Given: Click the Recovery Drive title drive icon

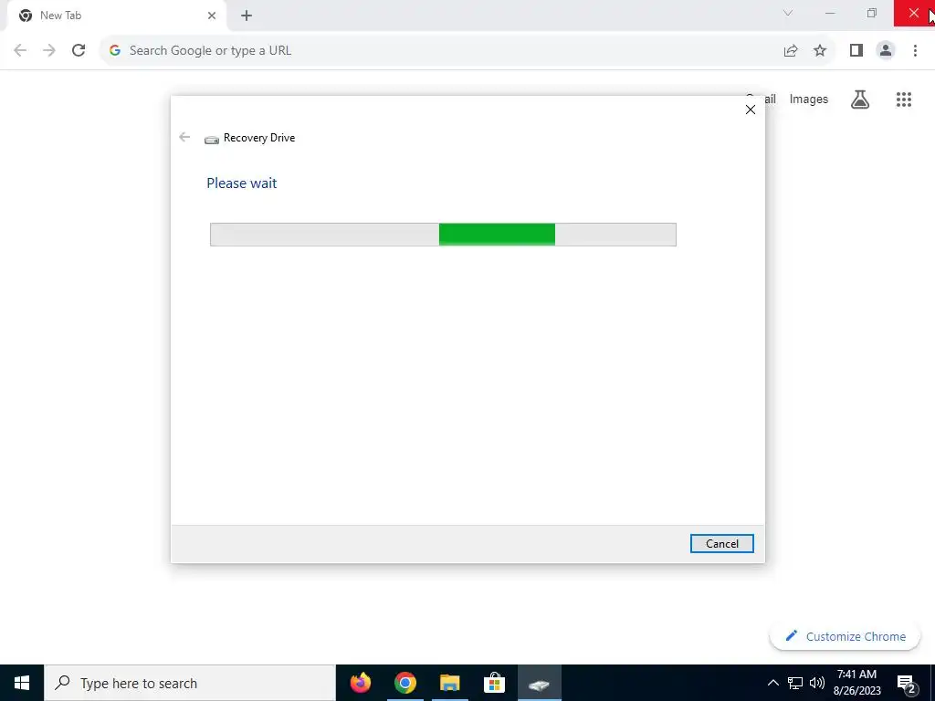Looking at the screenshot, I should pos(212,140).
